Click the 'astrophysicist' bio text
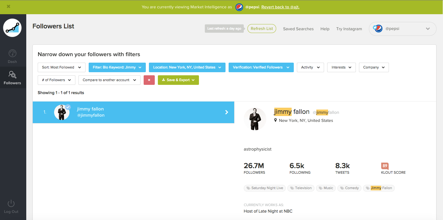This screenshot has width=443, height=220. [258, 149]
